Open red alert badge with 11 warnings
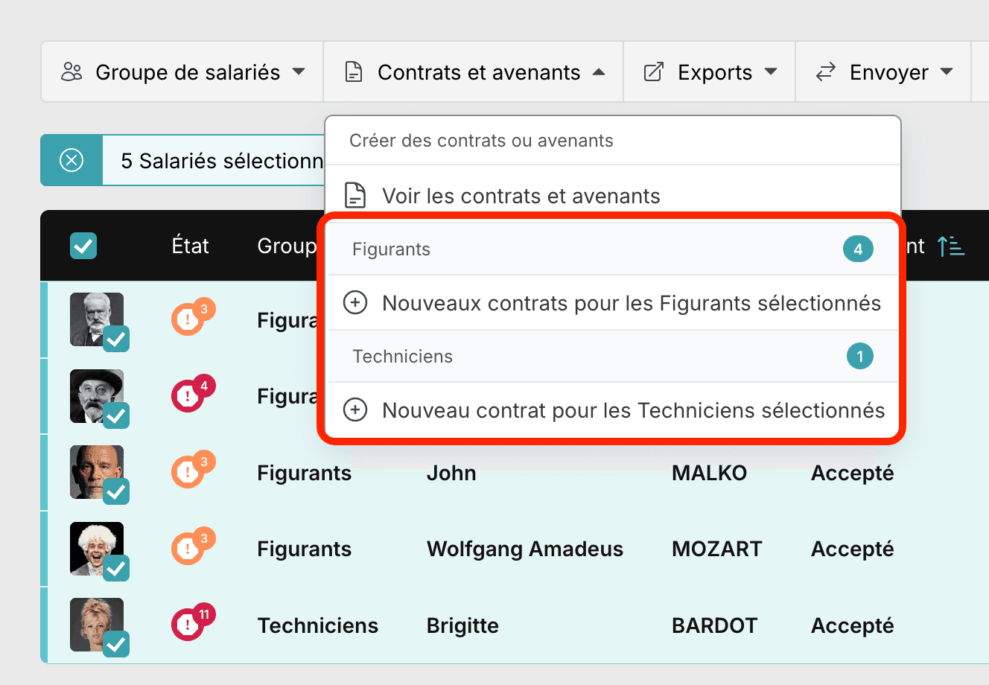The height and width of the screenshot is (685, 989). (193, 622)
